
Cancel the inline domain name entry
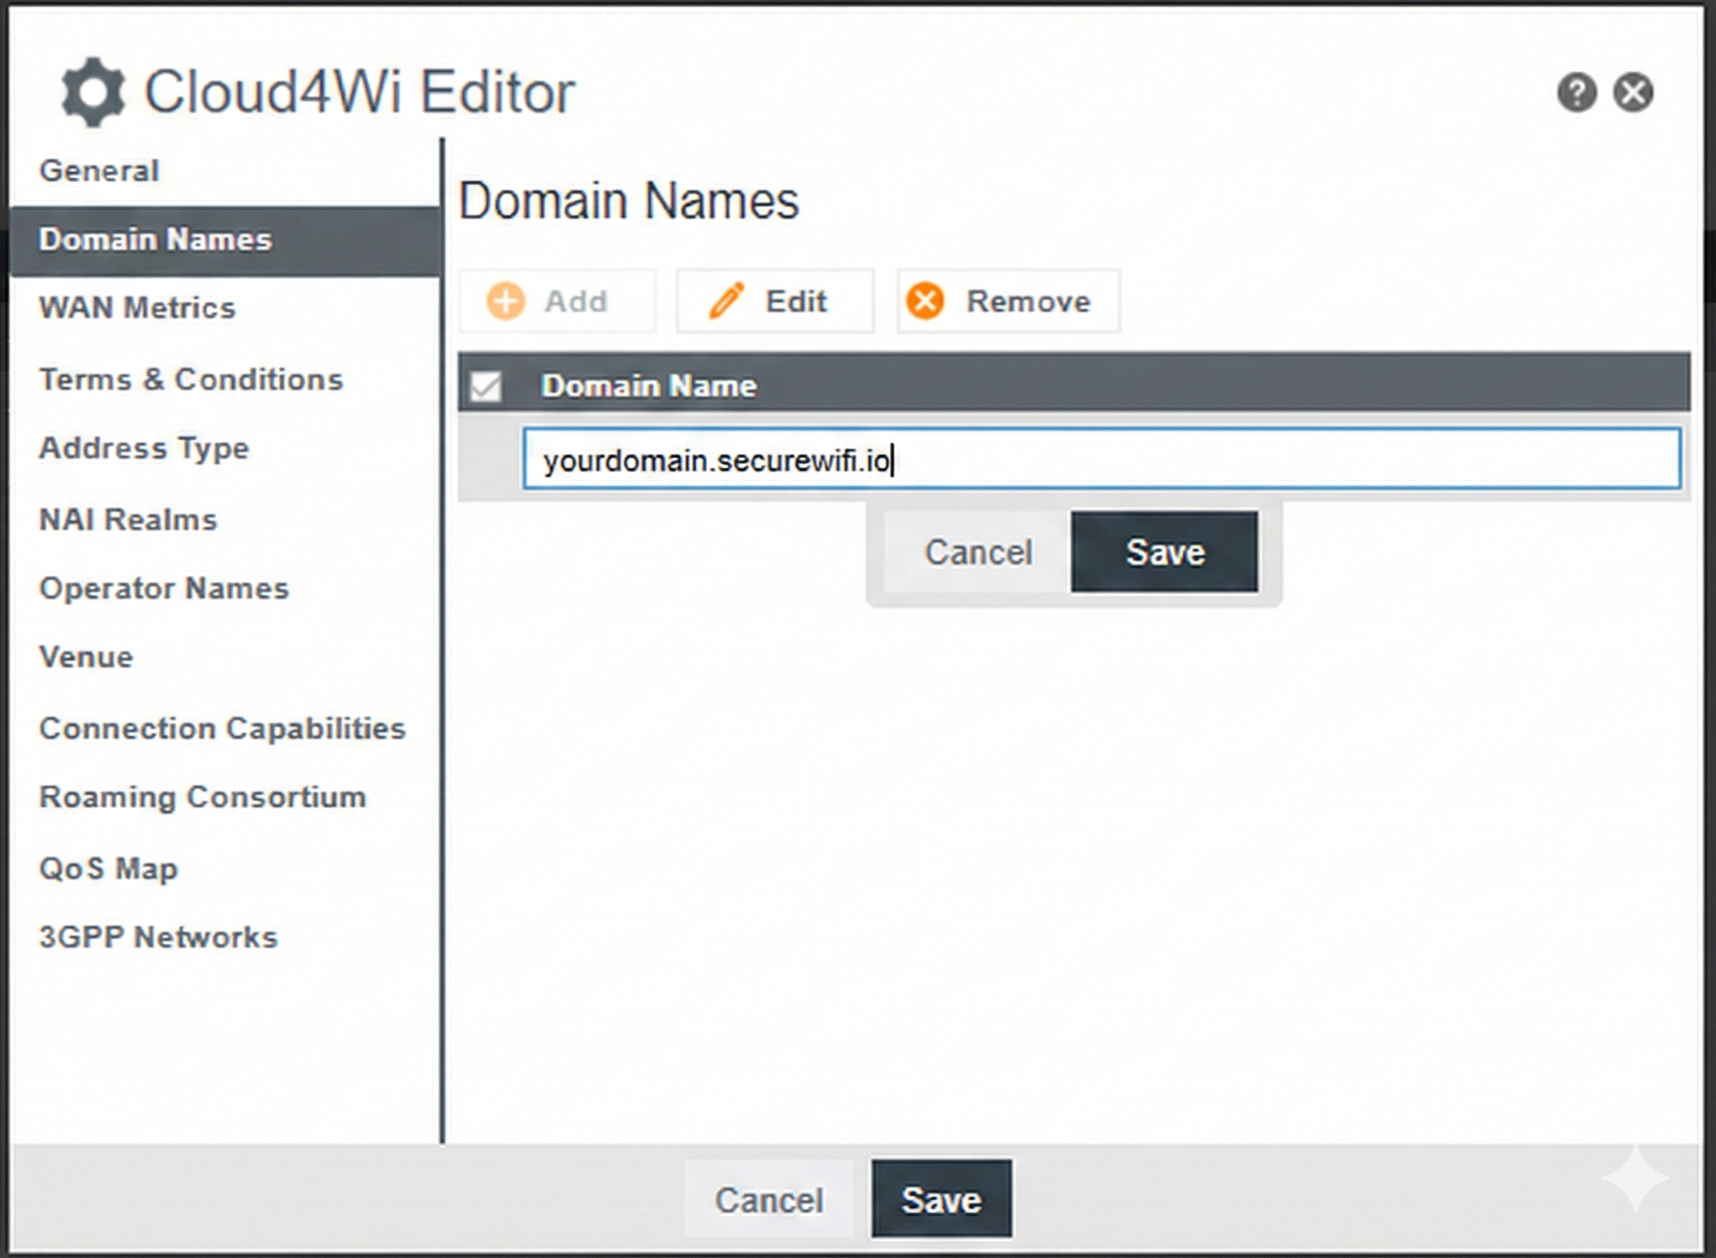click(978, 552)
